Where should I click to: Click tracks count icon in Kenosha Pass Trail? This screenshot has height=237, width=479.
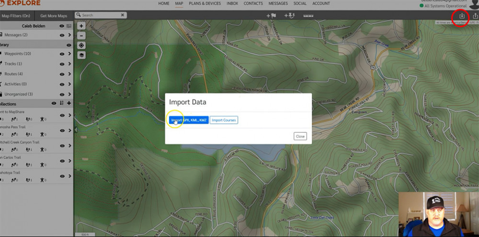(x=13, y=134)
